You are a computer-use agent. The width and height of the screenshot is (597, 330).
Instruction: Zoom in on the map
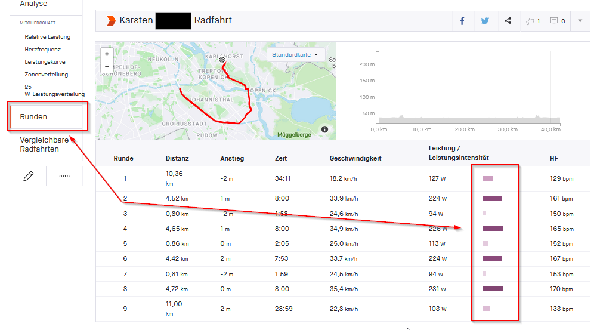(107, 54)
